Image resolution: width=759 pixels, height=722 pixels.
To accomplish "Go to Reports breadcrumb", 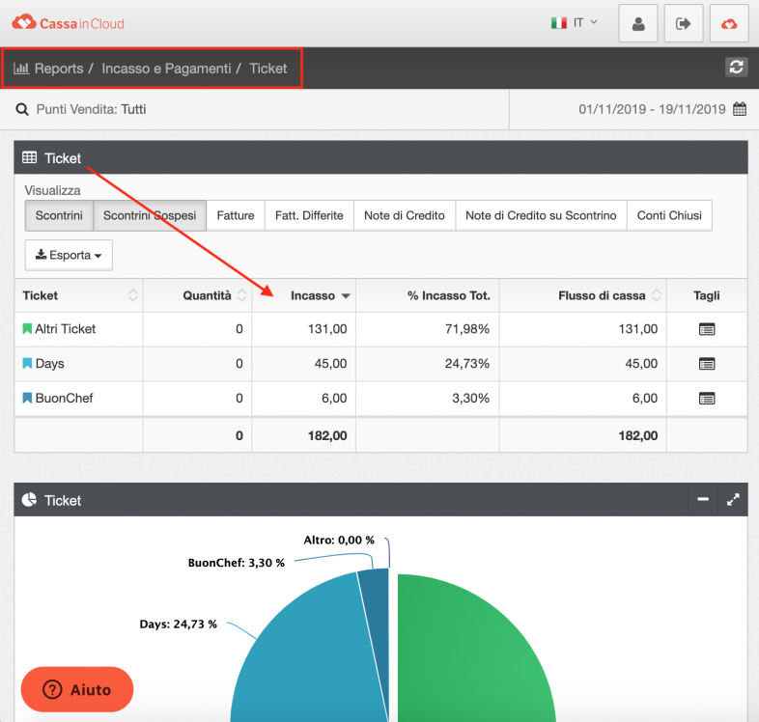I will point(59,69).
